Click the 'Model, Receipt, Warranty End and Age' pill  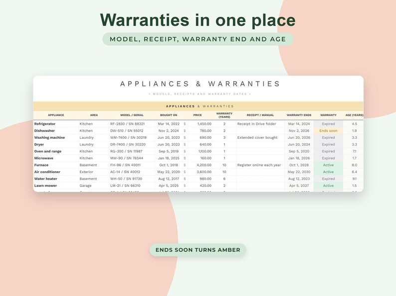coord(198,39)
